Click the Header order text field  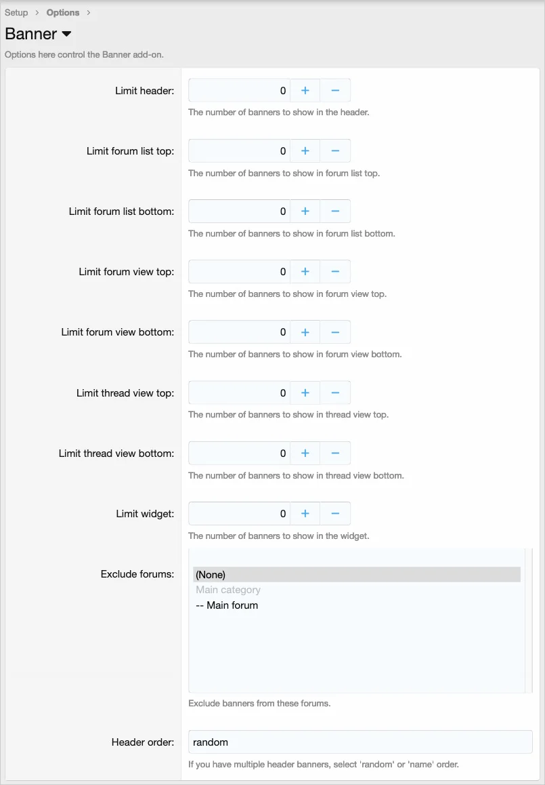click(x=360, y=742)
